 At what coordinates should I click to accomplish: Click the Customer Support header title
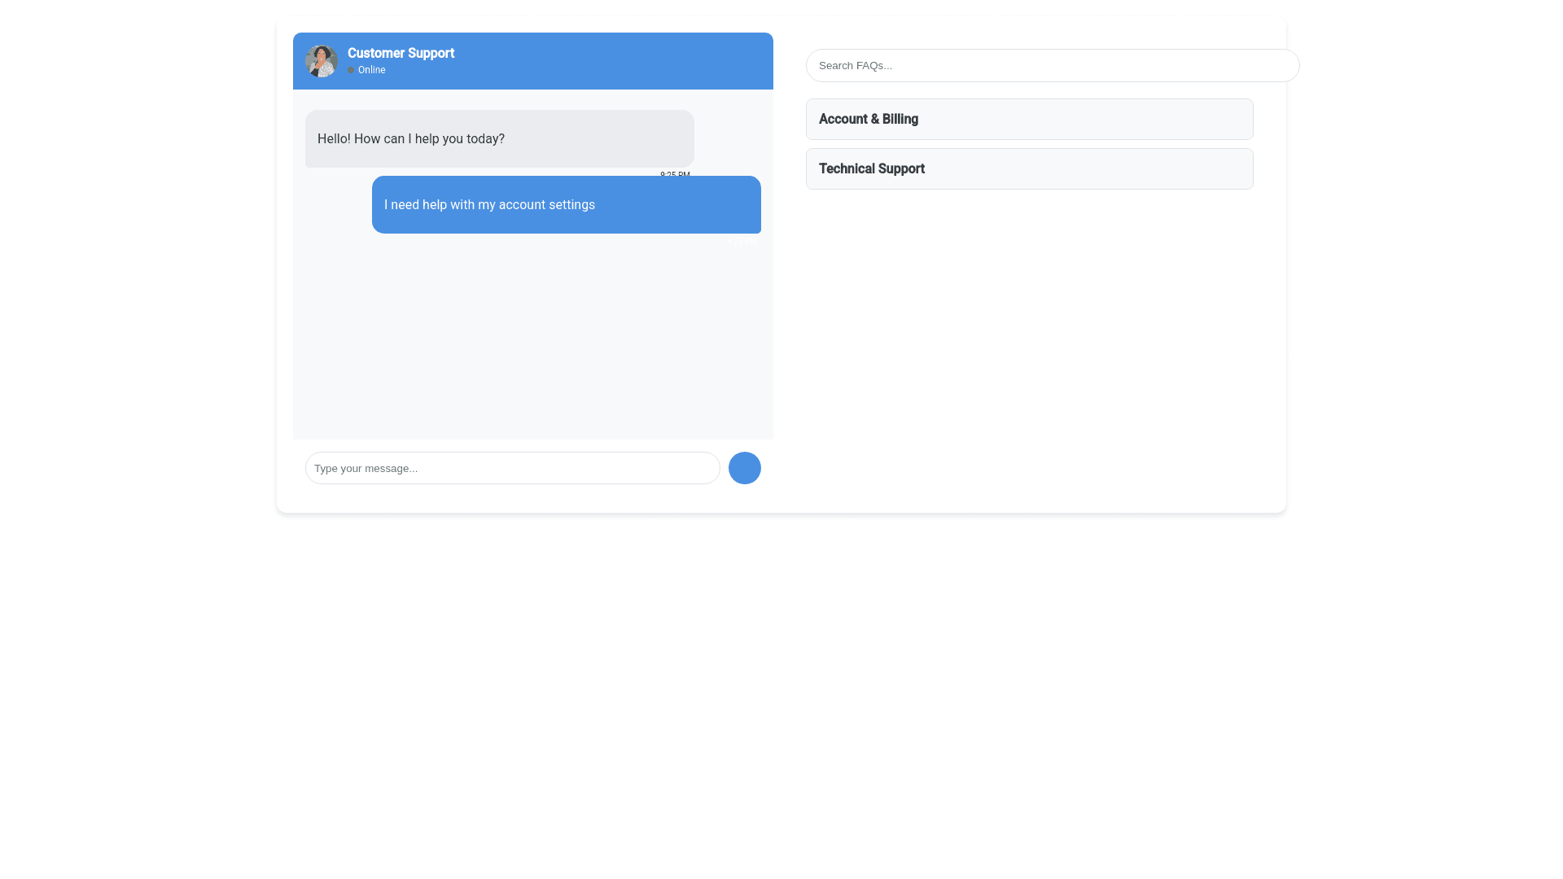click(x=401, y=53)
